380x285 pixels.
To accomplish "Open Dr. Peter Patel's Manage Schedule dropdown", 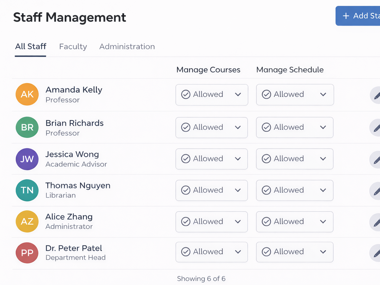I will (x=294, y=252).
